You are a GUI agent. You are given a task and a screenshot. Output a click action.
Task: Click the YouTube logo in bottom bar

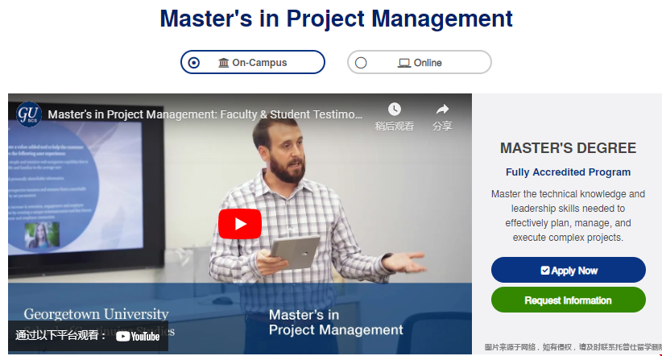(138, 336)
